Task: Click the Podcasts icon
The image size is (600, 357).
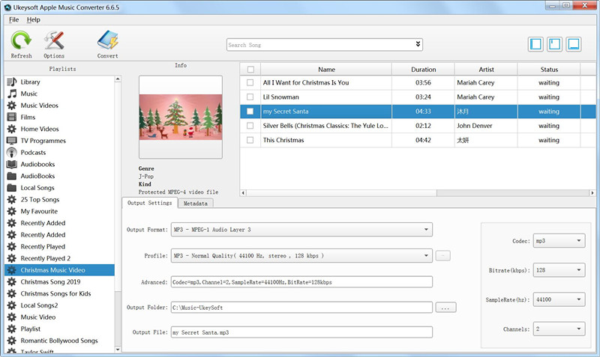Action: (12, 153)
